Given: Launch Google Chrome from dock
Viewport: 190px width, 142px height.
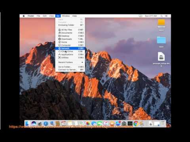Looking at the screenshot, I should coord(136,123).
